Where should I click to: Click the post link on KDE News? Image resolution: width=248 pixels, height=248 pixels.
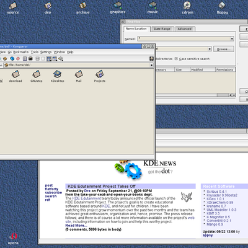point(49,185)
